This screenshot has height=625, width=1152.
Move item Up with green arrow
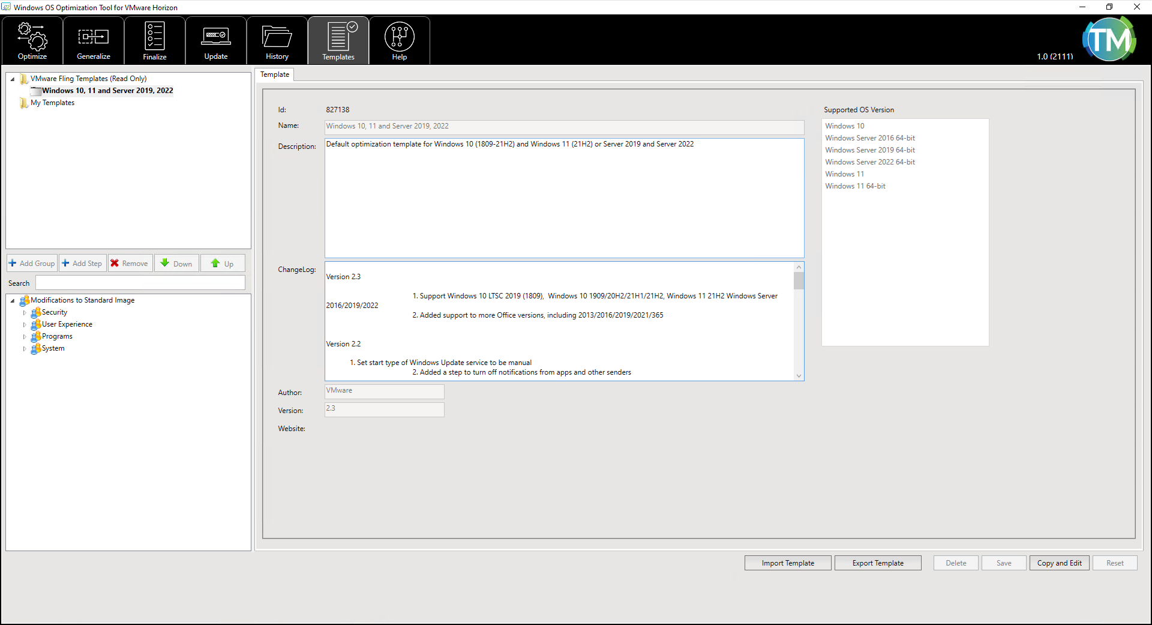click(x=223, y=263)
